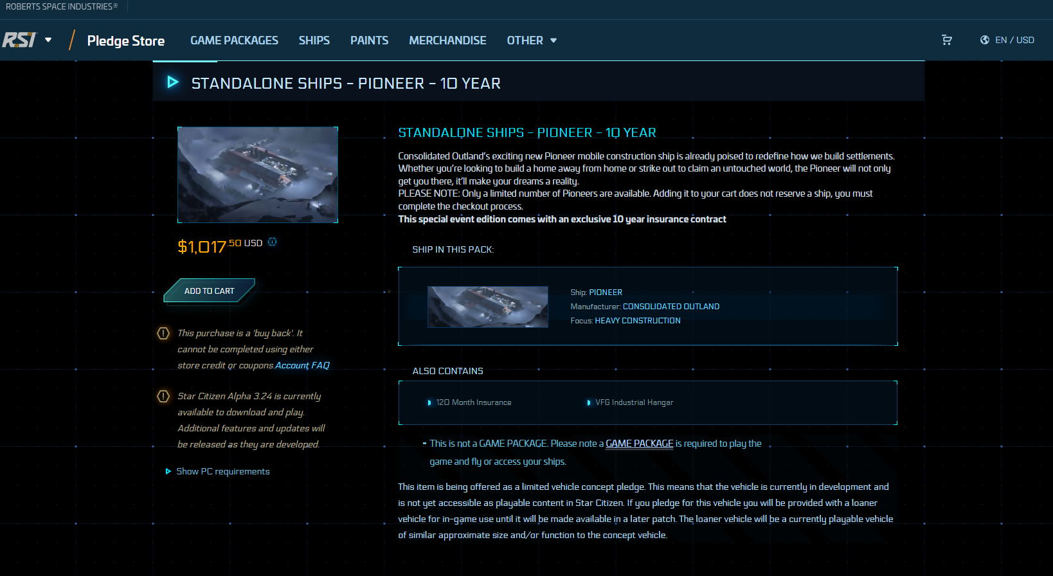Screen dimensions: 1053x576
Task: Click the buy back warning icon
Action: [163, 333]
